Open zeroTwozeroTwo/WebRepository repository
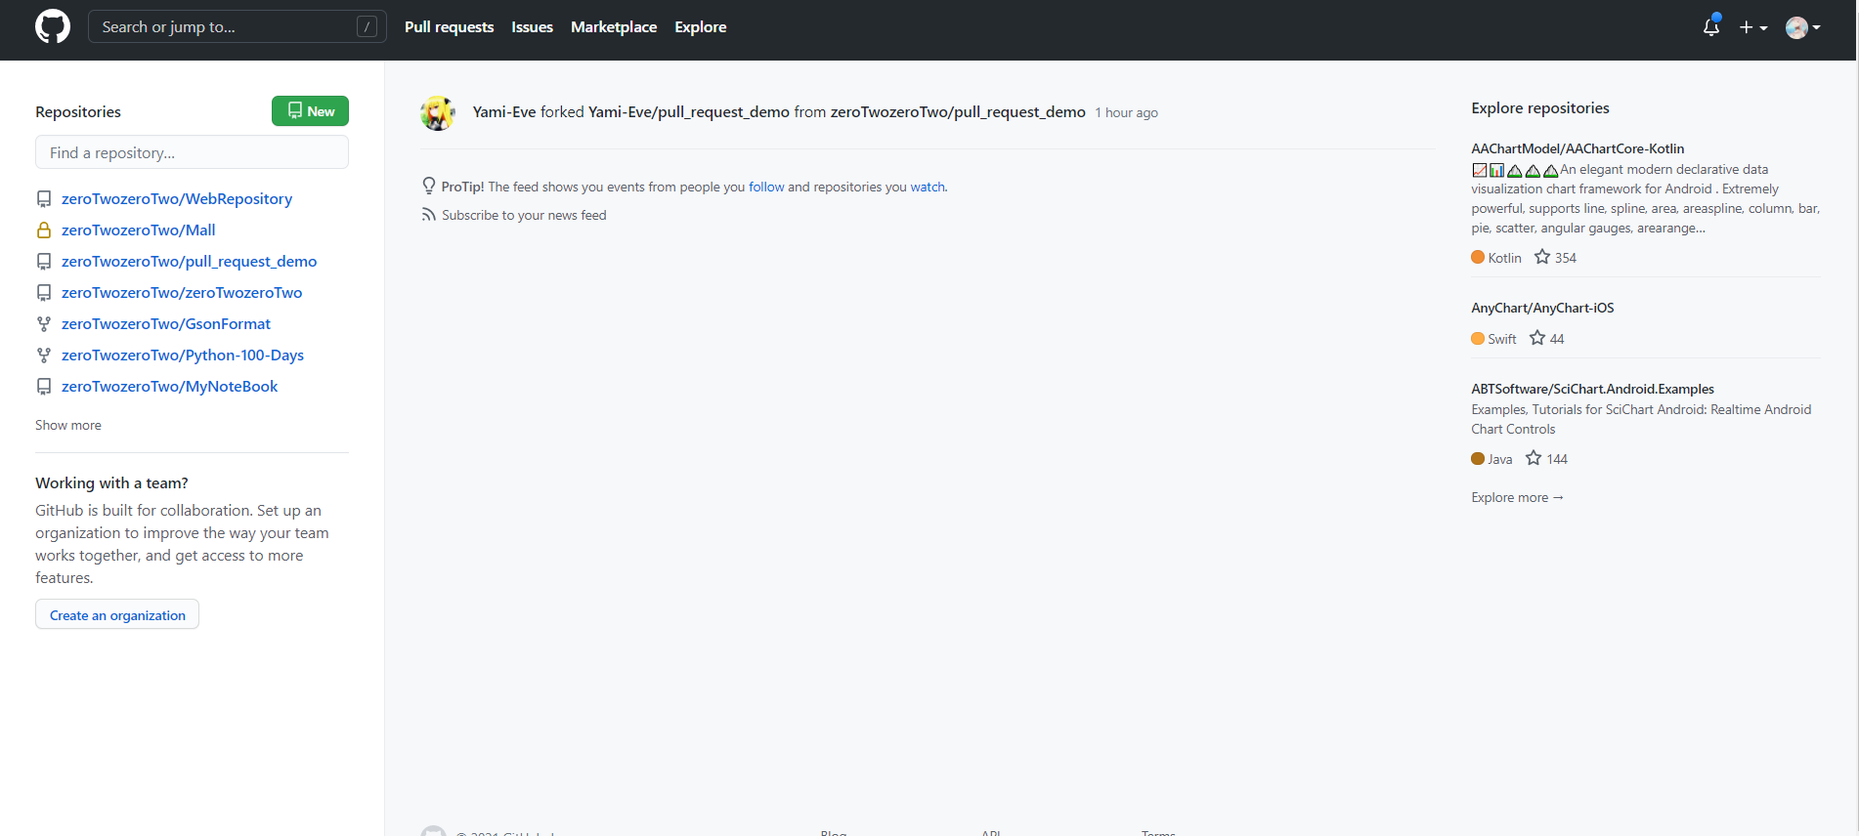Screen dimensions: 1859x836 click(177, 198)
